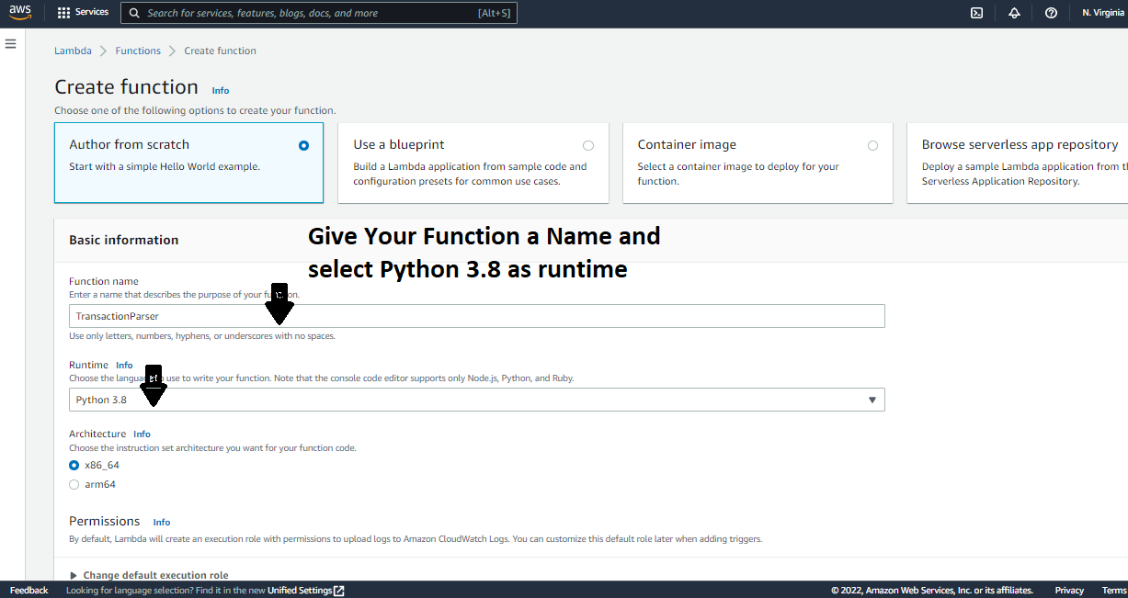1128x598 pixels.
Task: Click the search magnifier icon
Action: click(135, 13)
